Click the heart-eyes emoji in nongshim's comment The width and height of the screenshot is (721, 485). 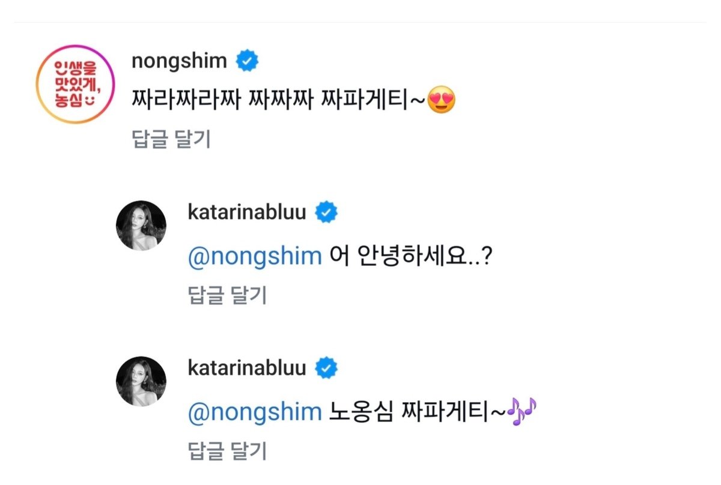(442, 101)
